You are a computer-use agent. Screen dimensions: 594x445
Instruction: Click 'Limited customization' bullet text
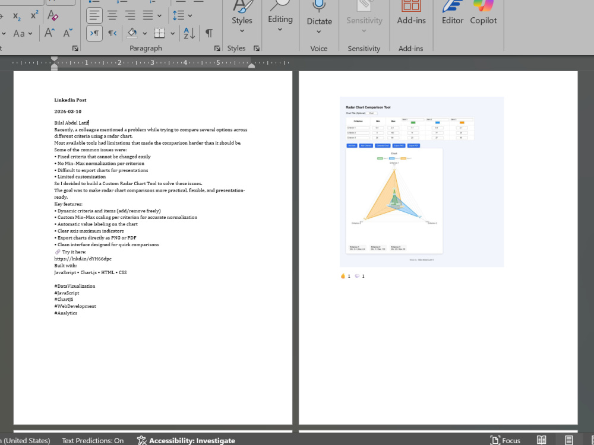(x=81, y=177)
